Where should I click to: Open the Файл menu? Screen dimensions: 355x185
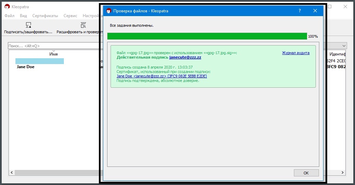pyautogui.click(x=10, y=15)
